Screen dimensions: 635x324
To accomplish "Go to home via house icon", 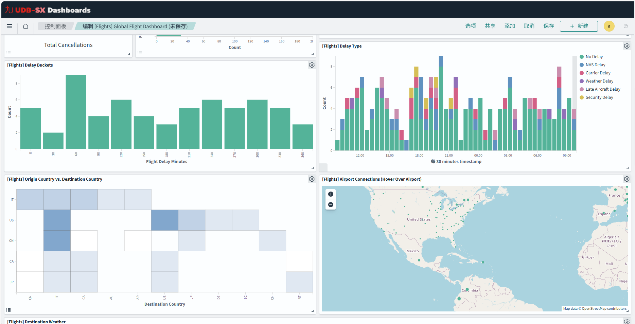I will click(25, 26).
